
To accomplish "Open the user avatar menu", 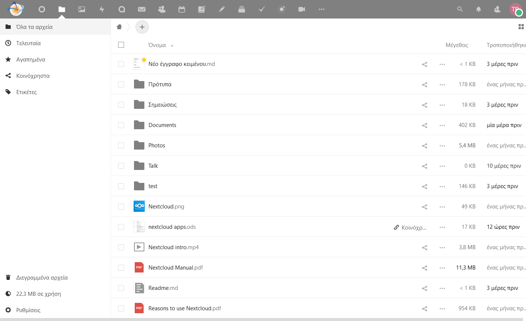I will click(516, 9).
